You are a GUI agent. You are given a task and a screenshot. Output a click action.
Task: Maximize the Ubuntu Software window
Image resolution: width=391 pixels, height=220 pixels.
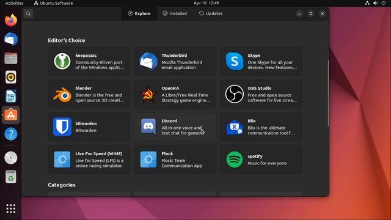tap(311, 13)
